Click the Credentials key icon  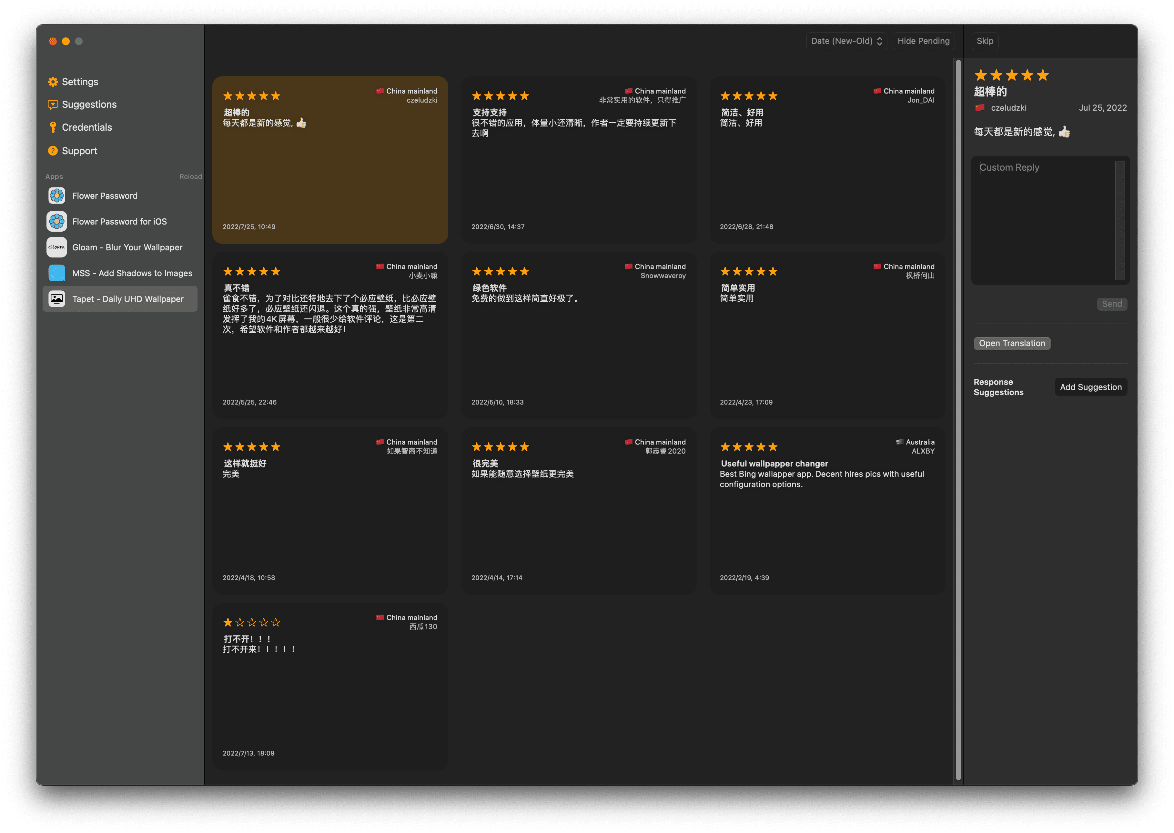(53, 127)
